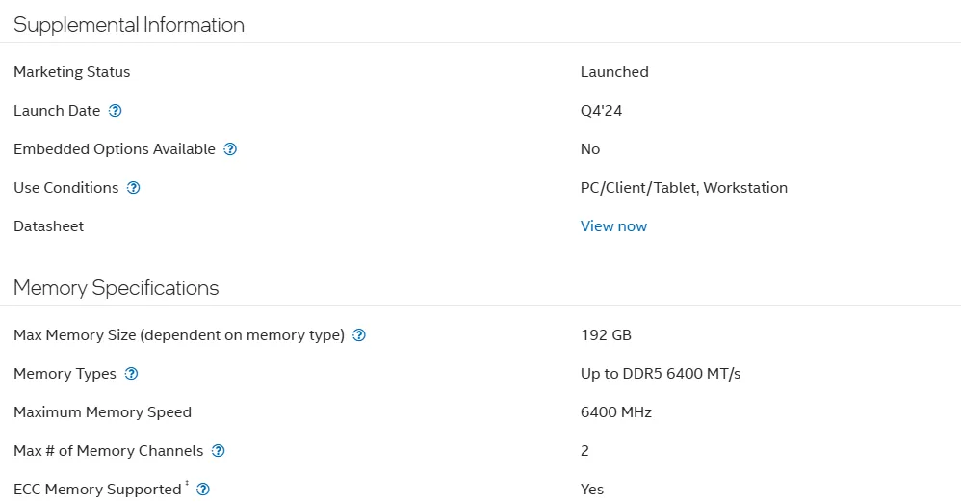
Task: Select the Marketing Status label text
Action: 71,71
